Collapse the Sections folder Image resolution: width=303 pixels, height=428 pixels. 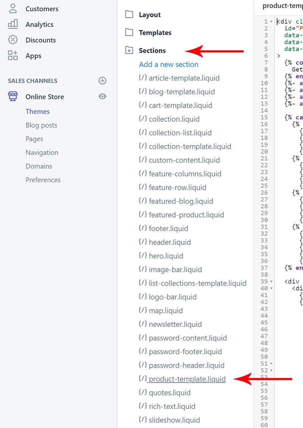click(x=130, y=50)
